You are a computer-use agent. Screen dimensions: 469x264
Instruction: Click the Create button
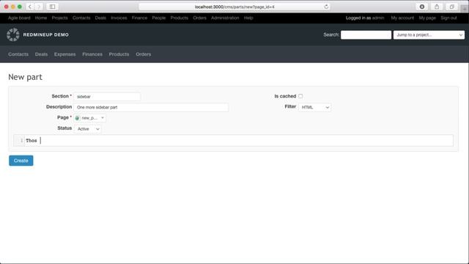[x=21, y=161]
